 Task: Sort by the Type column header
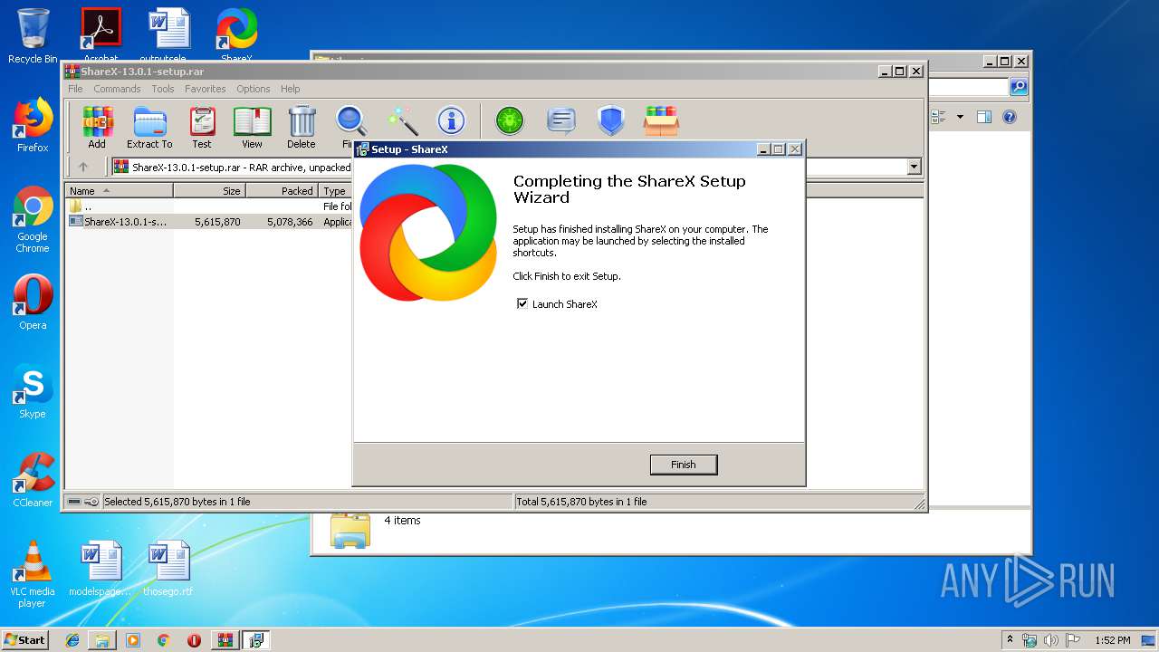click(336, 191)
